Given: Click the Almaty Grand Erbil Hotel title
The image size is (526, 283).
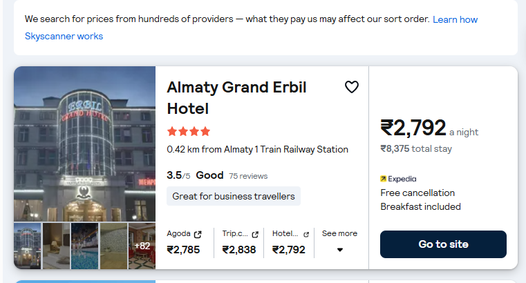Looking at the screenshot, I should click(x=236, y=98).
